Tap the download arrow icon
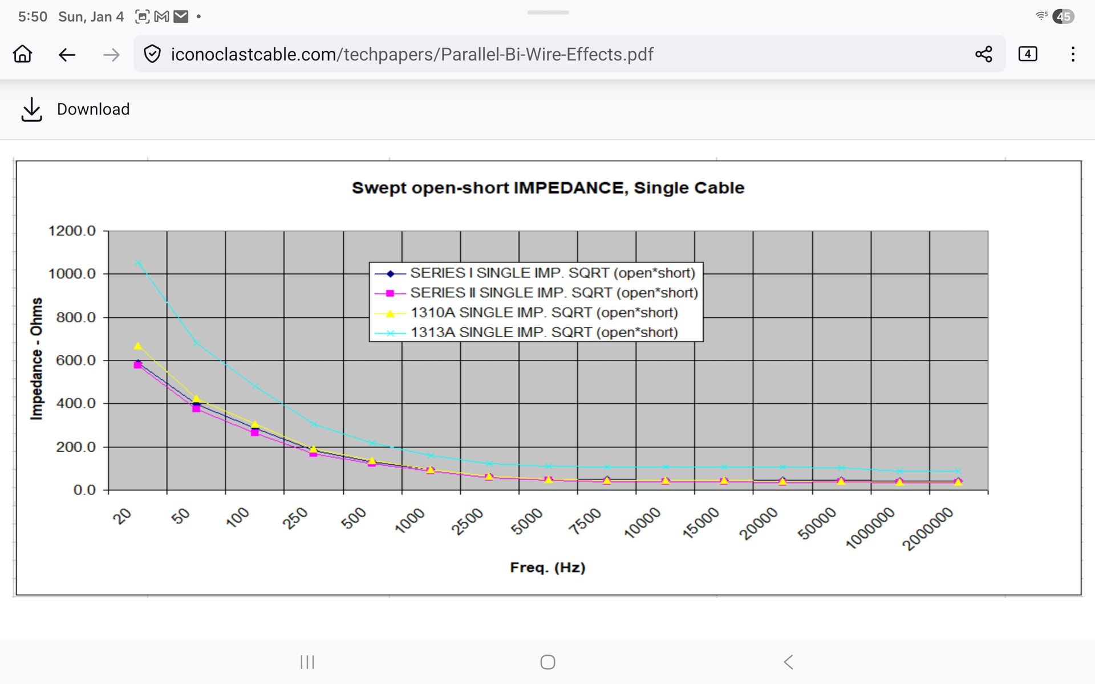The height and width of the screenshot is (684, 1095). [31, 109]
